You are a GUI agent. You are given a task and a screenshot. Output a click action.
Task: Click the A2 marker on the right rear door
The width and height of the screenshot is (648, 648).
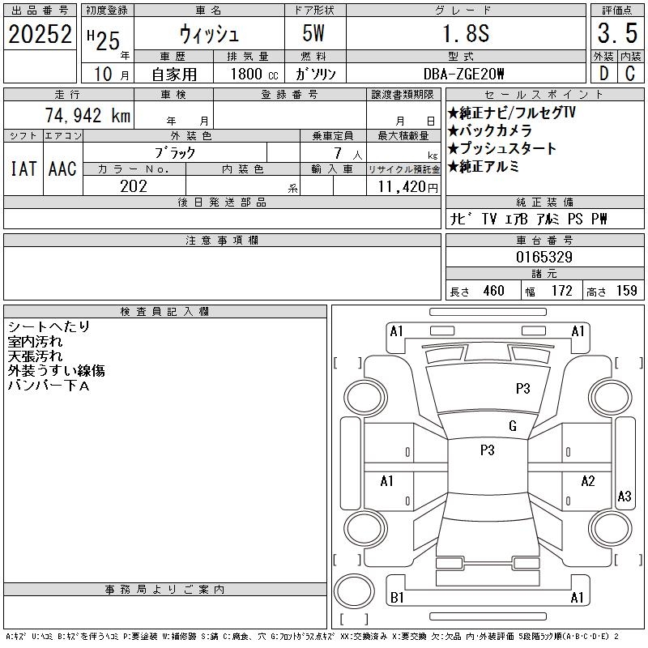point(588,481)
